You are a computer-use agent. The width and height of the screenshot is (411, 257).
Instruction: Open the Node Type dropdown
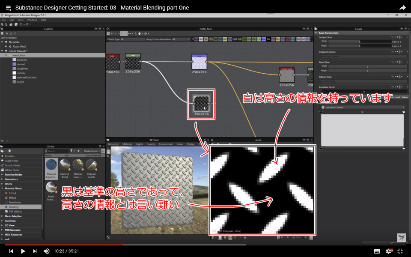(133, 39)
